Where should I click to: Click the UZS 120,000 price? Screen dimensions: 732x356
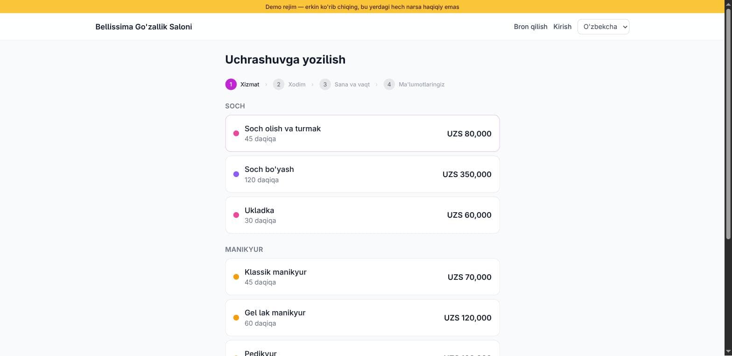[x=467, y=318]
